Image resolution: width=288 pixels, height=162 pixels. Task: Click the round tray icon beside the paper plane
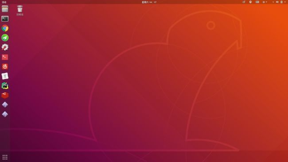click(x=250, y=2)
